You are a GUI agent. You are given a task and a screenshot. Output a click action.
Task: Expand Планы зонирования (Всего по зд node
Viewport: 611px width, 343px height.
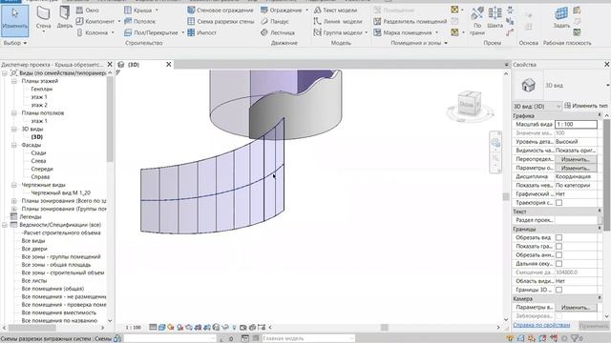[x=14, y=201]
